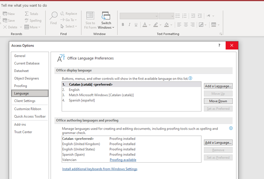Screen dimensions: 264x179
Task: Select the Proofing options category
Action: pyautogui.click(x=20, y=86)
